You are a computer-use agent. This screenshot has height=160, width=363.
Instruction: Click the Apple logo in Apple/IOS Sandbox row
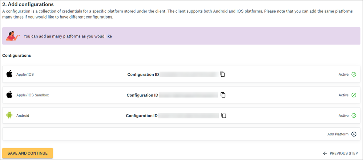(9, 95)
